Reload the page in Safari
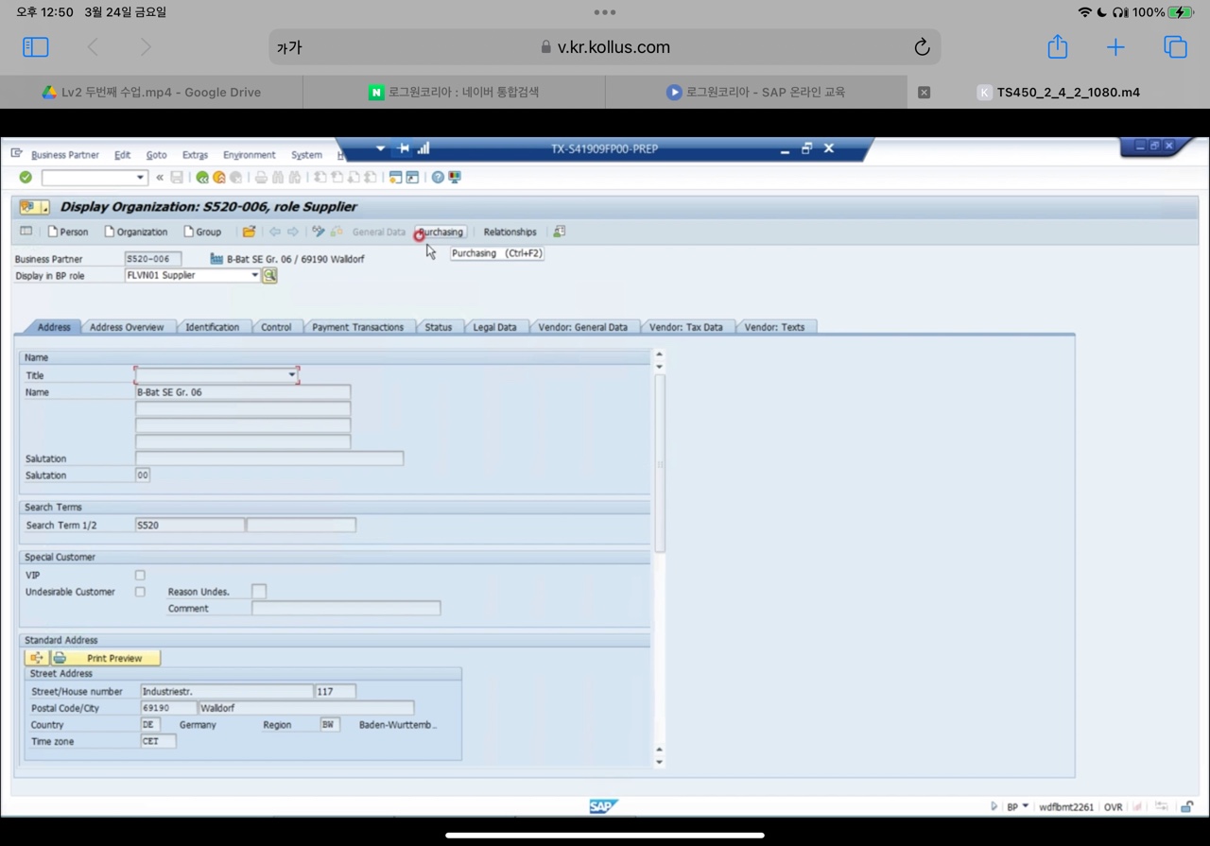Image resolution: width=1210 pixels, height=846 pixels. tap(922, 47)
